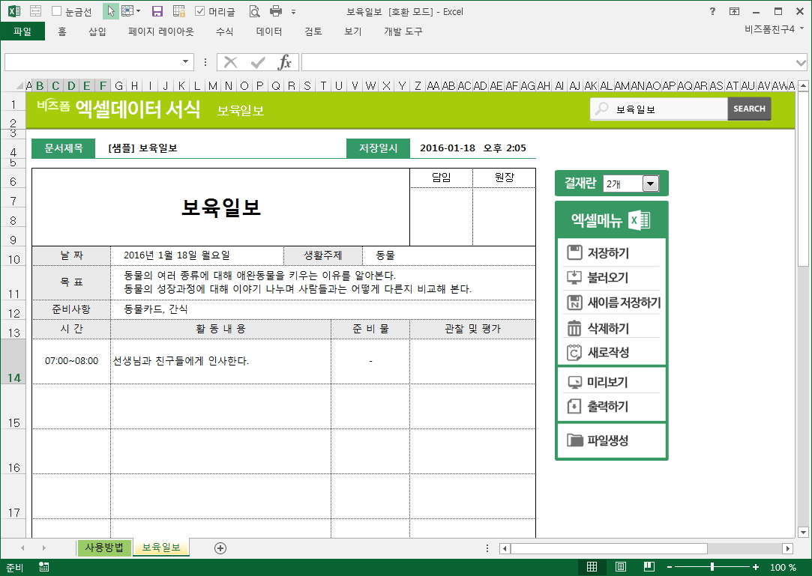Screen dimensions: 812x576
Task: Switch to the 사용방법 sheet tab
Action: click(x=104, y=548)
